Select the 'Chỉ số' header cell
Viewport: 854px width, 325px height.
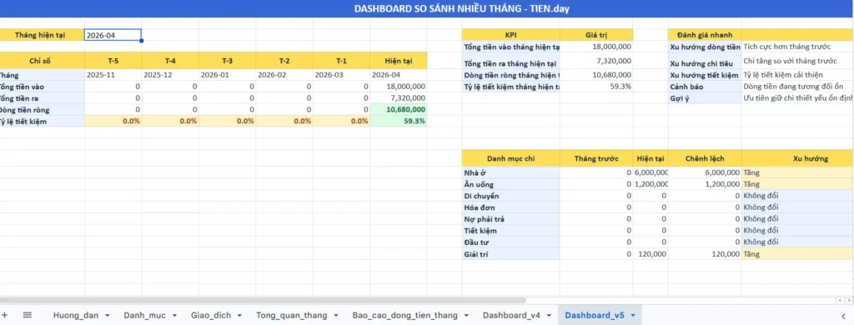(42, 61)
